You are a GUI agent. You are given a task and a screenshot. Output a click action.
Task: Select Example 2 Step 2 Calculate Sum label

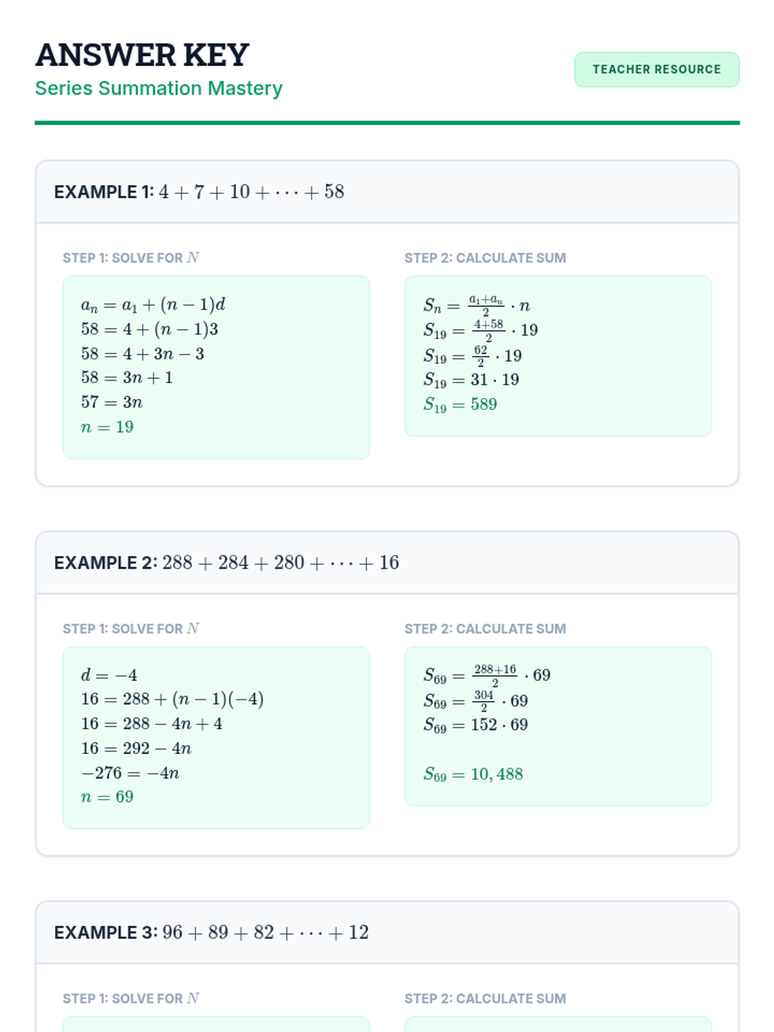pos(485,629)
